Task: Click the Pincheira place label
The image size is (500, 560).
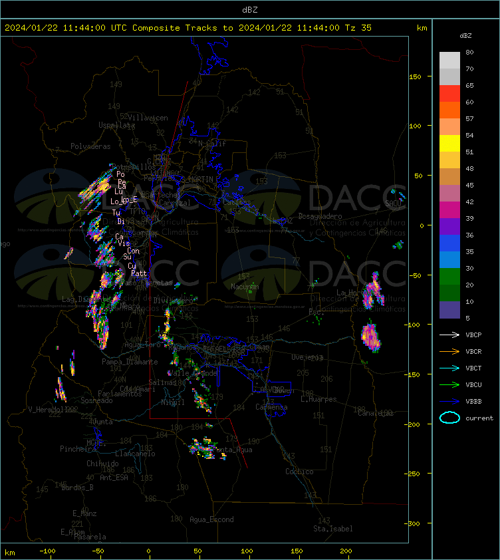Action: coord(78,448)
